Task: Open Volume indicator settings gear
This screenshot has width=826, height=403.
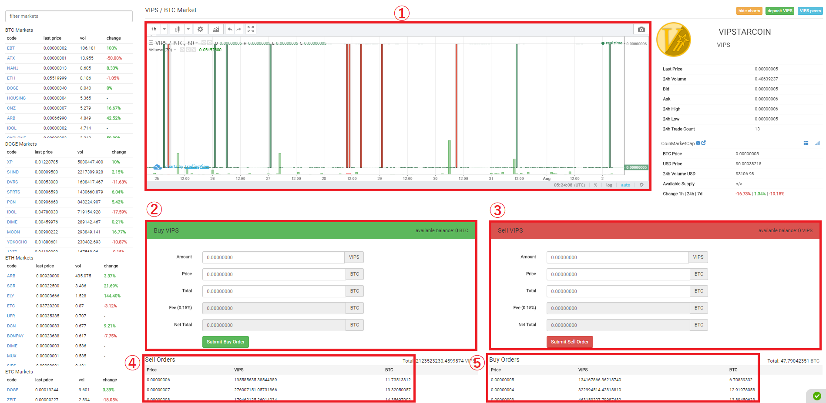Action: pyautogui.click(x=188, y=50)
